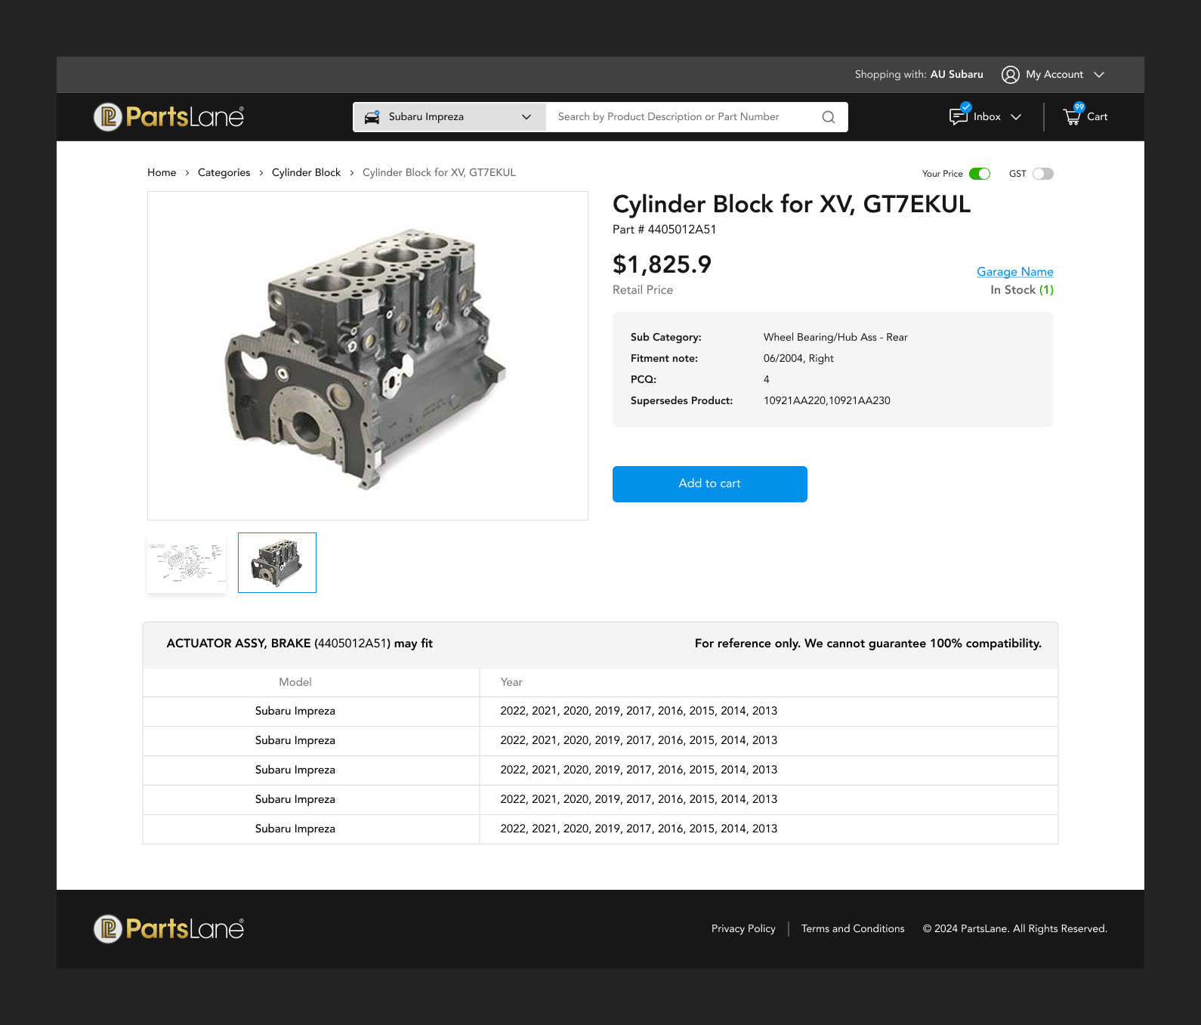Open the Garage Name link

coord(1014,272)
